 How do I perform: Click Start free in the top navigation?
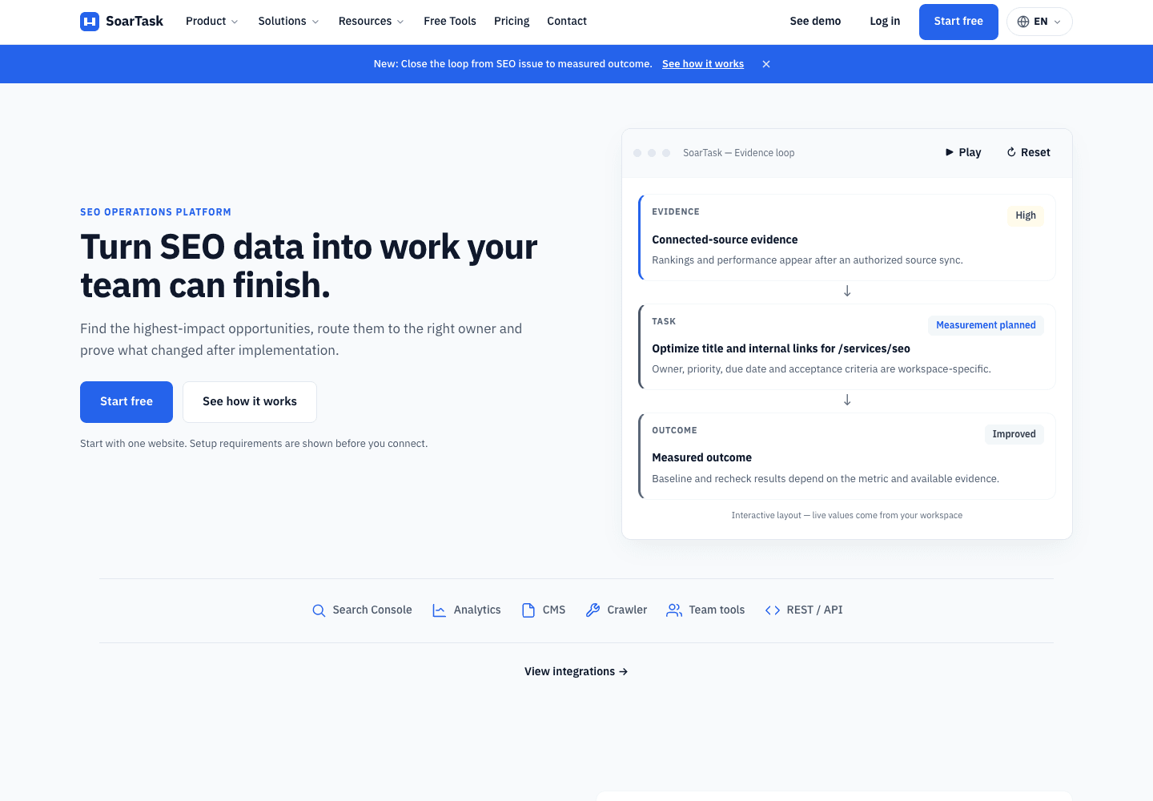(958, 22)
